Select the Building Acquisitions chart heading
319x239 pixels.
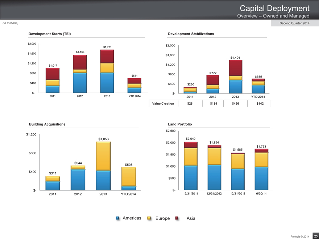(47, 124)
